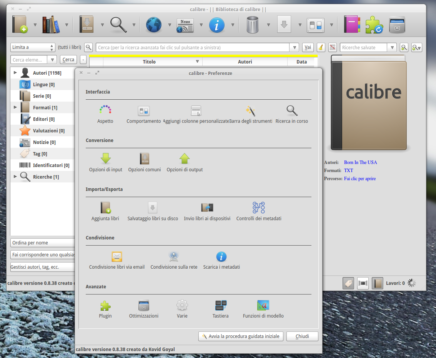The width and height of the screenshot is (436, 358).
Task: Open Ottimizzazioni settings
Action: pyautogui.click(x=144, y=309)
